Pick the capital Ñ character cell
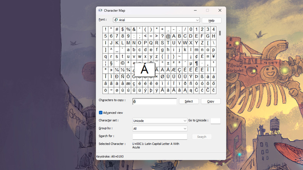This screenshot has width=303, height=170. point(122,77)
